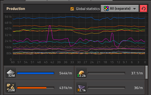Image resolution: width=151 pixels, height=95 pixels.
Task: Click the 15 mark on time axis
Action: click(112, 62)
